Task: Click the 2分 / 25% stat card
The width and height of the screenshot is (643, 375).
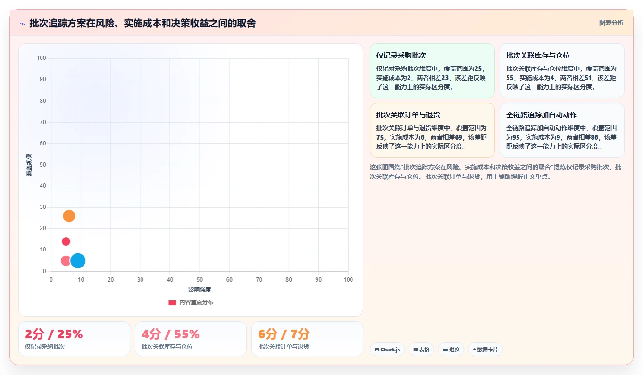Action: click(x=74, y=339)
